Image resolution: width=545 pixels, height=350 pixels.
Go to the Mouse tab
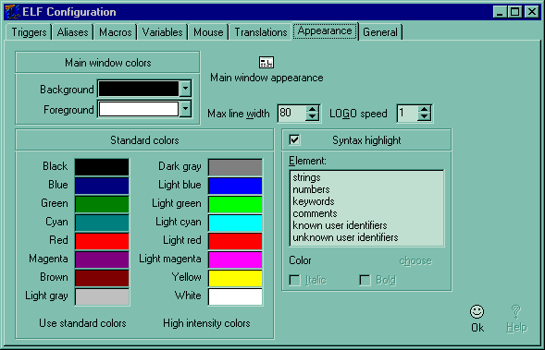tap(208, 32)
